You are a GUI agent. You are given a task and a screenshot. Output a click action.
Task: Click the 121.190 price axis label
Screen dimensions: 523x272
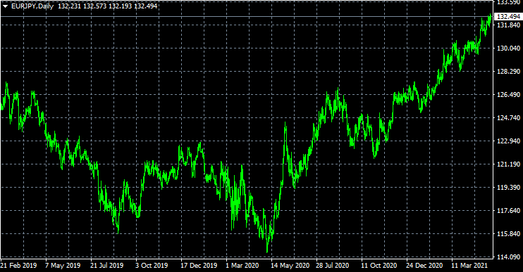(x=508, y=164)
